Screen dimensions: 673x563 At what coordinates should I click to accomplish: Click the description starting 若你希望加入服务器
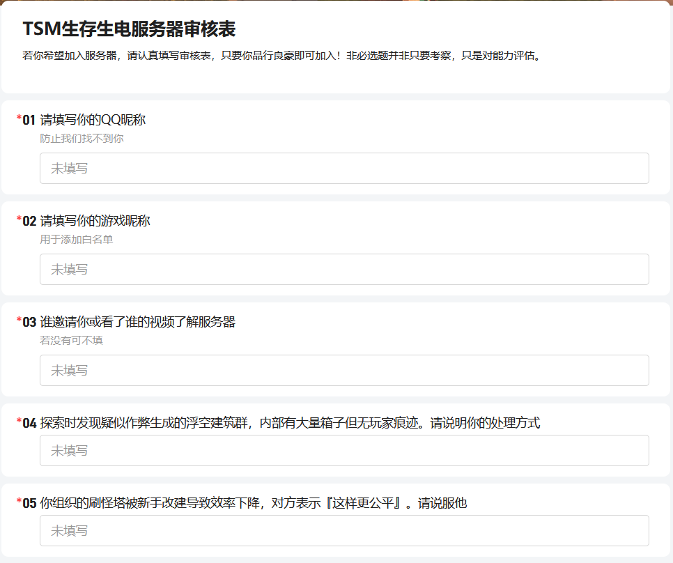tap(281, 56)
